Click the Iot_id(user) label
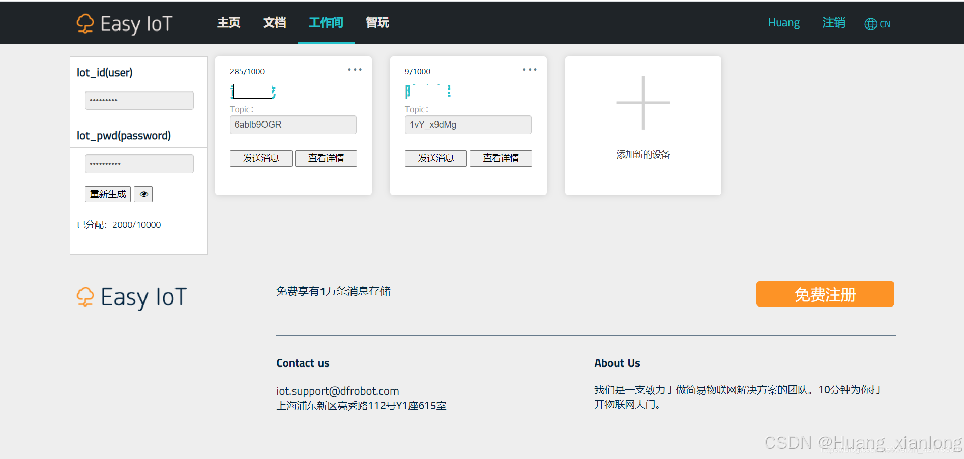 105,73
